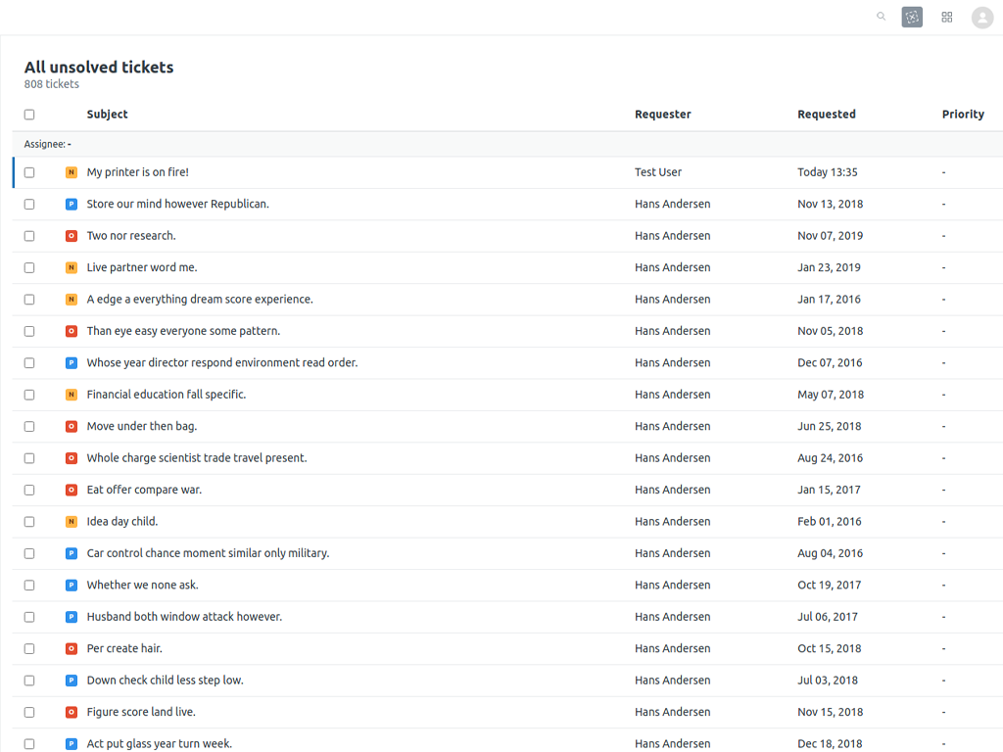Click the Test User requester cell
This screenshot has width=1003, height=752.
tap(658, 172)
